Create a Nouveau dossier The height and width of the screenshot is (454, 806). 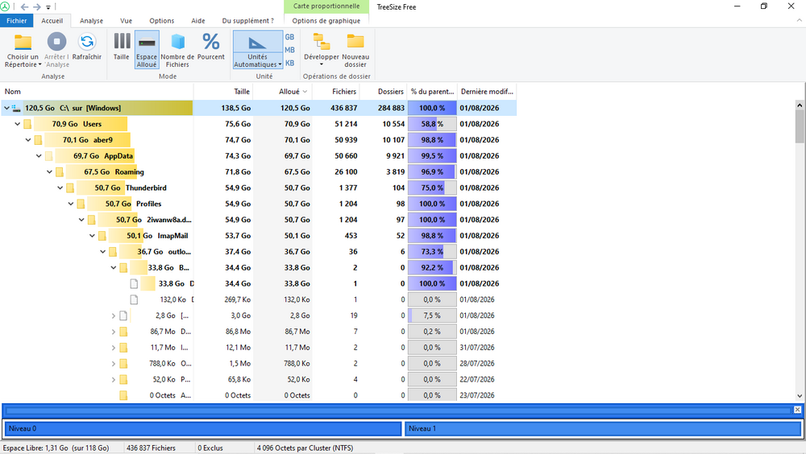point(355,49)
